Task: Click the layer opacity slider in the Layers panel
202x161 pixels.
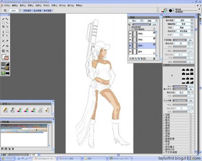Action: (141, 24)
